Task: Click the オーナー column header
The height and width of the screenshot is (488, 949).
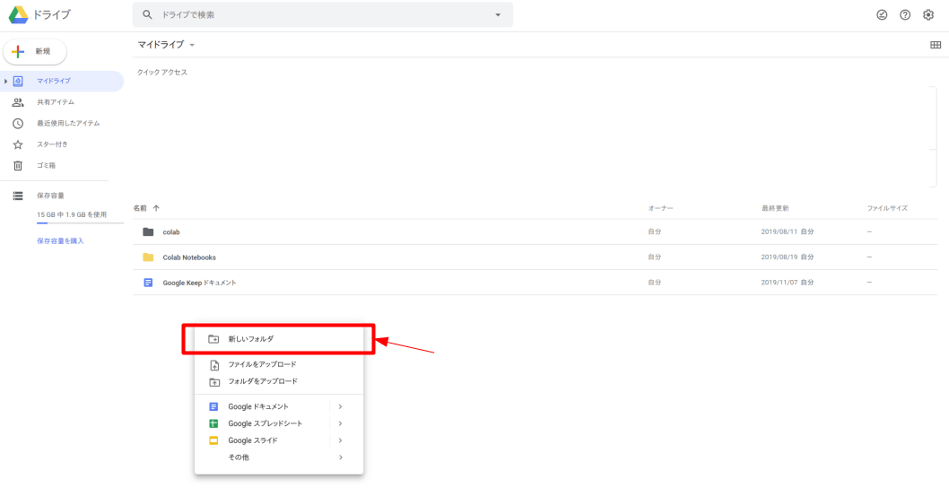Action: (661, 208)
